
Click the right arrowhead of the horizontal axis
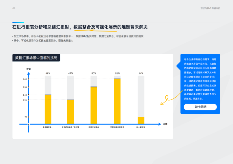coord(160,124)
